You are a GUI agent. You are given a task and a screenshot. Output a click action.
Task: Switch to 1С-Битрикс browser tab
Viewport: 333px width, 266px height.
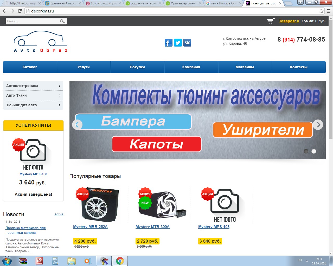pyautogui.click(x=103, y=3)
